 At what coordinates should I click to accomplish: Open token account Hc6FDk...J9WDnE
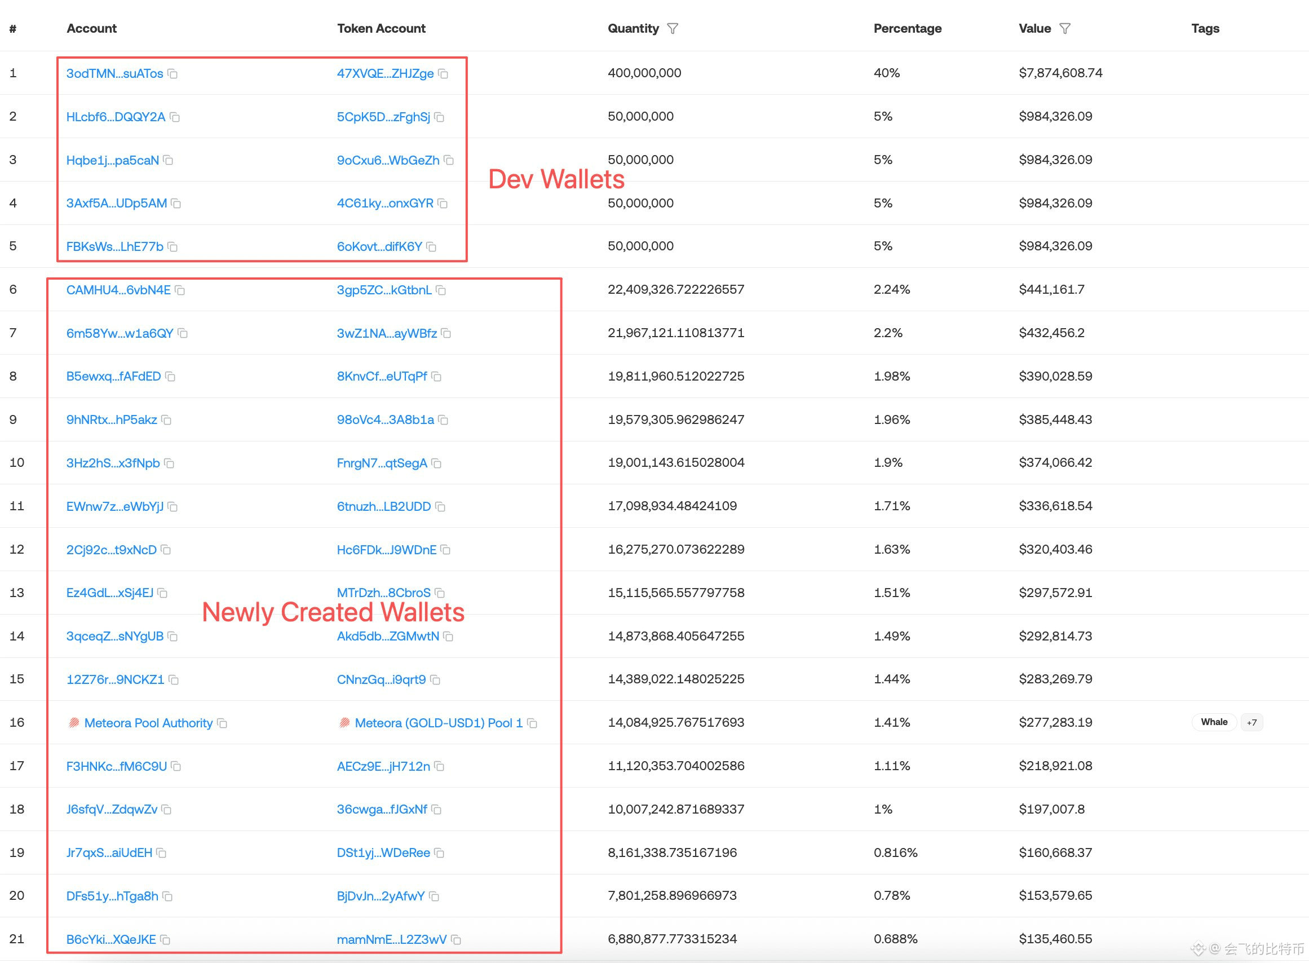coord(386,550)
